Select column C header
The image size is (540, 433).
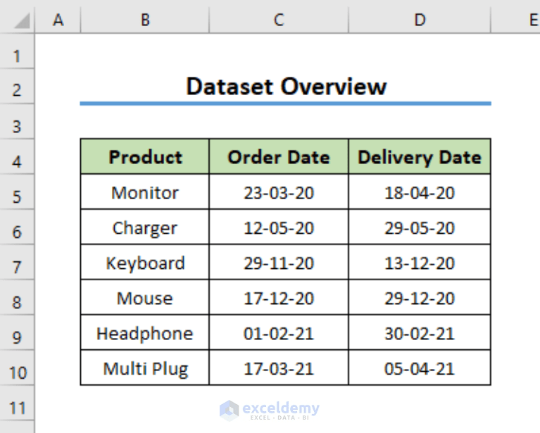279,20
